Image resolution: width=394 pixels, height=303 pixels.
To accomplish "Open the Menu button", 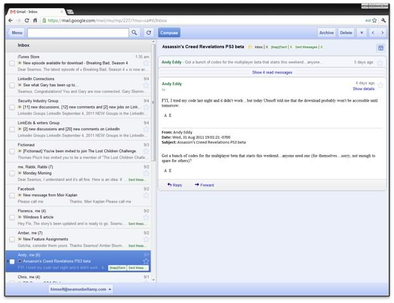I will click(17, 32).
